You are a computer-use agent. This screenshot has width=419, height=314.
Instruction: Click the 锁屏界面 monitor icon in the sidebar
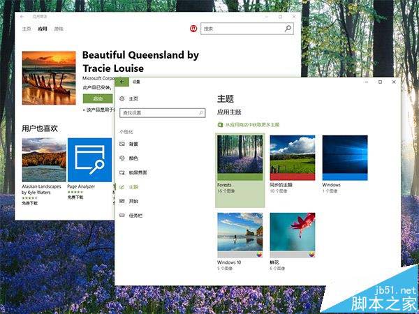[x=122, y=172]
